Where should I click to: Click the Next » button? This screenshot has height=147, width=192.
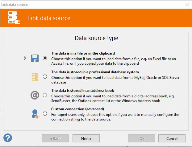click(x=86, y=138)
